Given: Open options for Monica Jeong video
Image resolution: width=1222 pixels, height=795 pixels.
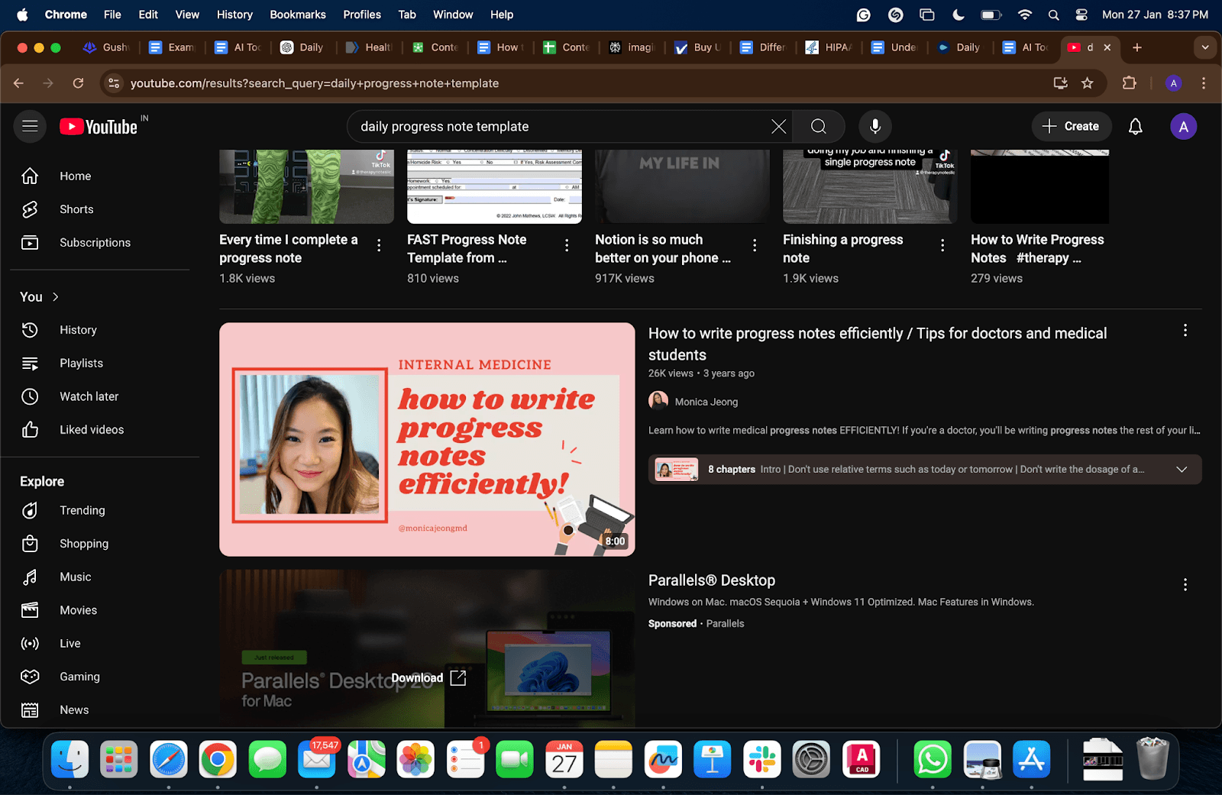Looking at the screenshot, I should click(x=1185, y=331).
